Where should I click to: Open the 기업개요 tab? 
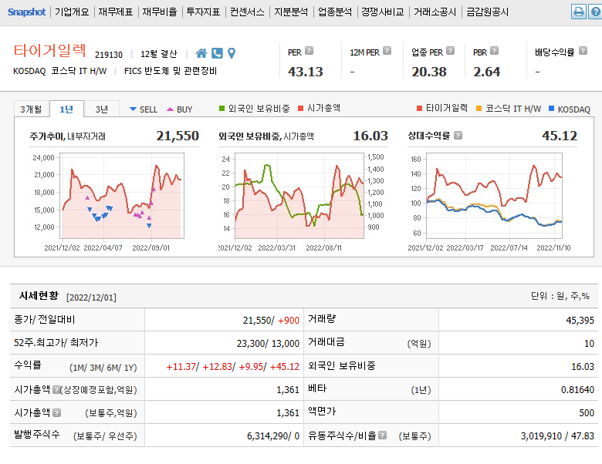click(x=72, y=12)
